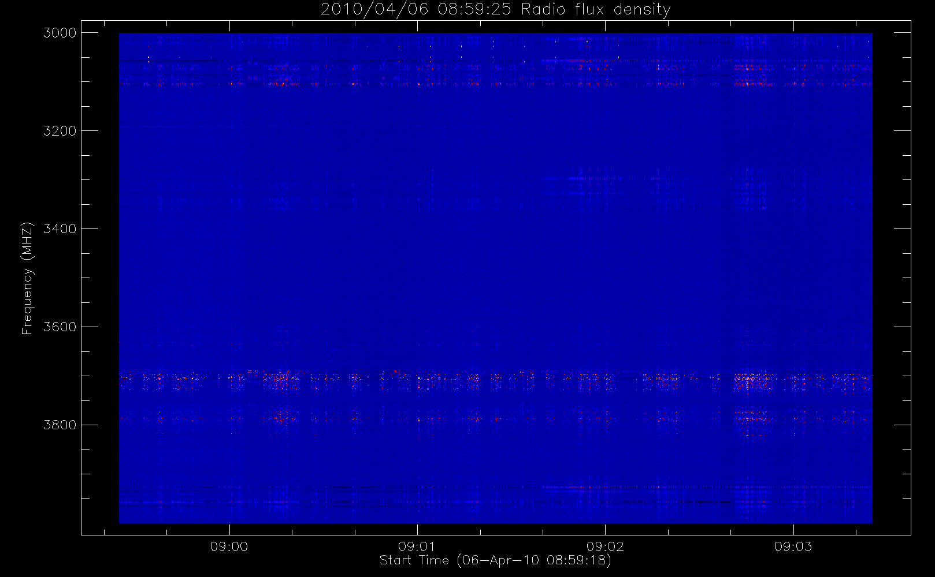Viewport: 935px width, 577px height.
Task: Click the 3800 frequency tick label
Action: pyautogui.click(x=60, y=425)
